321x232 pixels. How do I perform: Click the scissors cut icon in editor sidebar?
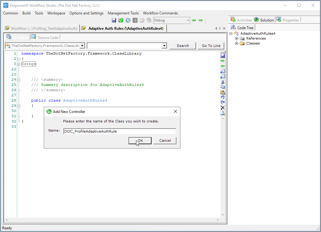(223, 82)
